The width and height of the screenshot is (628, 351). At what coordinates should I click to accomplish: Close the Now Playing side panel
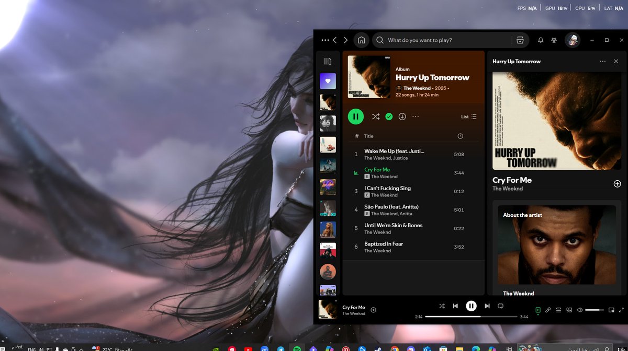(616, 61)
